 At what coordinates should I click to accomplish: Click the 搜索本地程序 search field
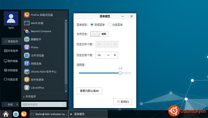42,104
